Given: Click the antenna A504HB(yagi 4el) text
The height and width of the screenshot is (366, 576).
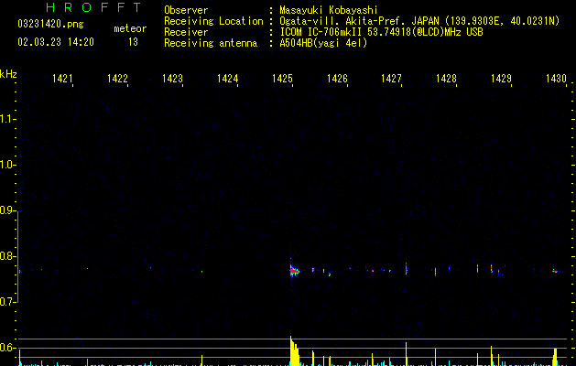Looking at the screenshot, I should coord(323,43).
